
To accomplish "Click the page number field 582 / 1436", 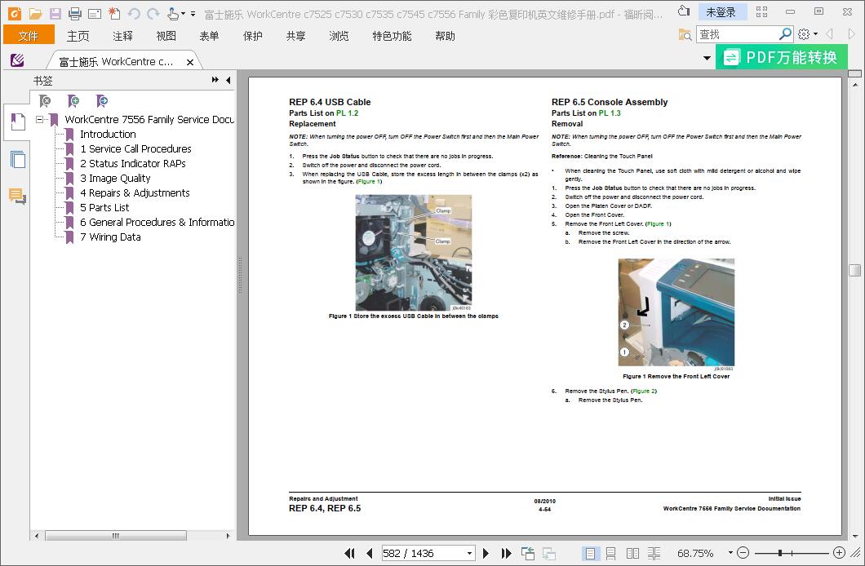I will [423, 553].
